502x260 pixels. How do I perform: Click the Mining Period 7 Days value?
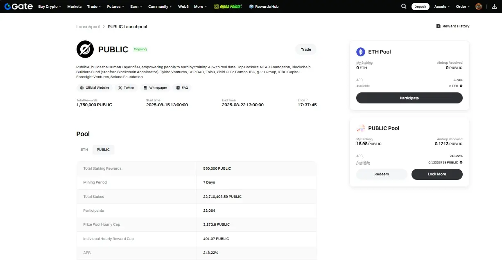pyautogui.click(x=209, y=182)
